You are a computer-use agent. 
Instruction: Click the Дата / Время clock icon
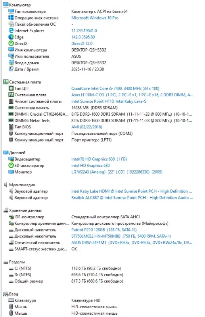pyautogui.click(x=11, y=69)
